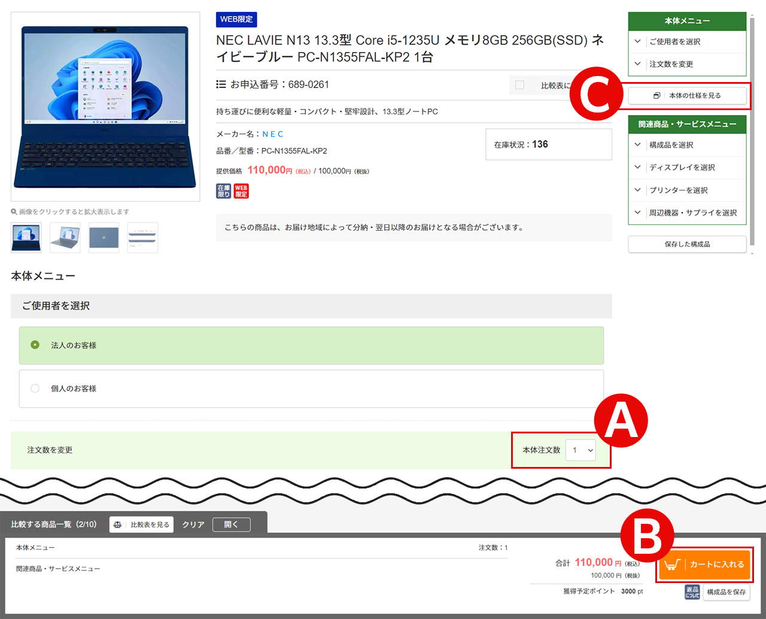Click 本体の仕様を見る button
Image resolution: width=766 pixels, height=619 pixels.
[x=687, y=96]
